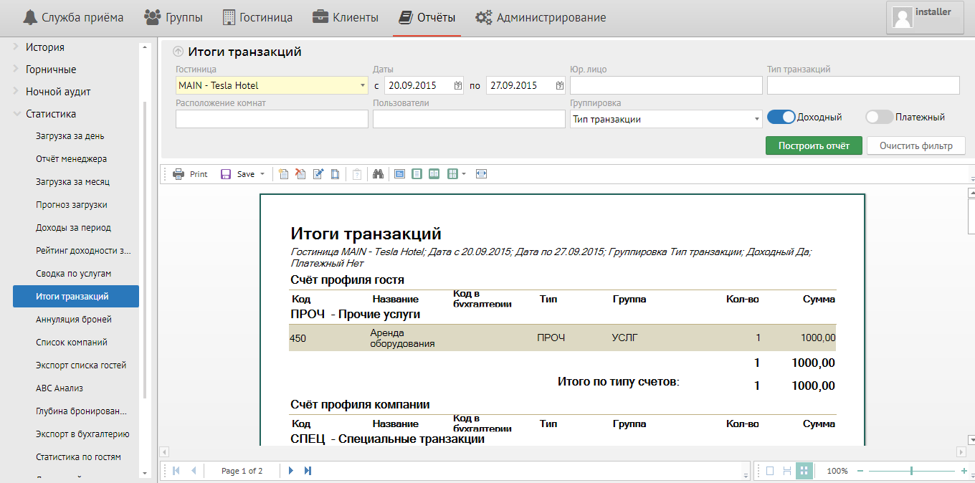The width and height of the screenshot is (975, 483).
Task: Open the Гостиница top menu tab
Action: 257,17
